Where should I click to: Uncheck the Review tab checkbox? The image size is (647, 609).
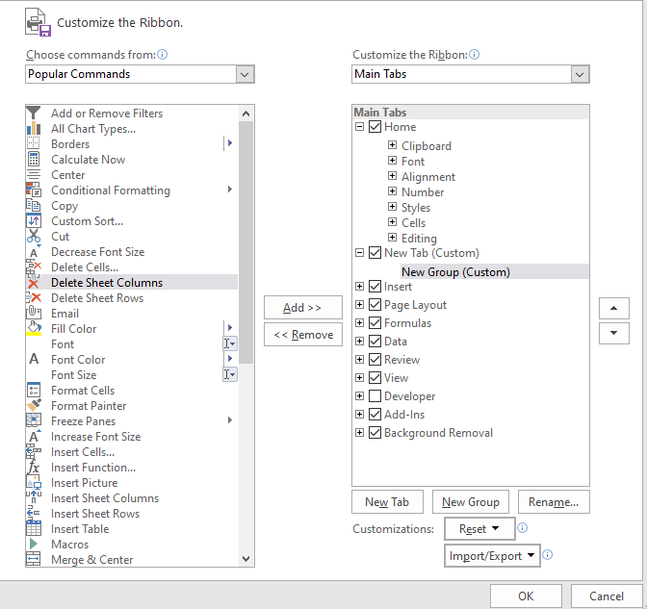tap(375, 359)
